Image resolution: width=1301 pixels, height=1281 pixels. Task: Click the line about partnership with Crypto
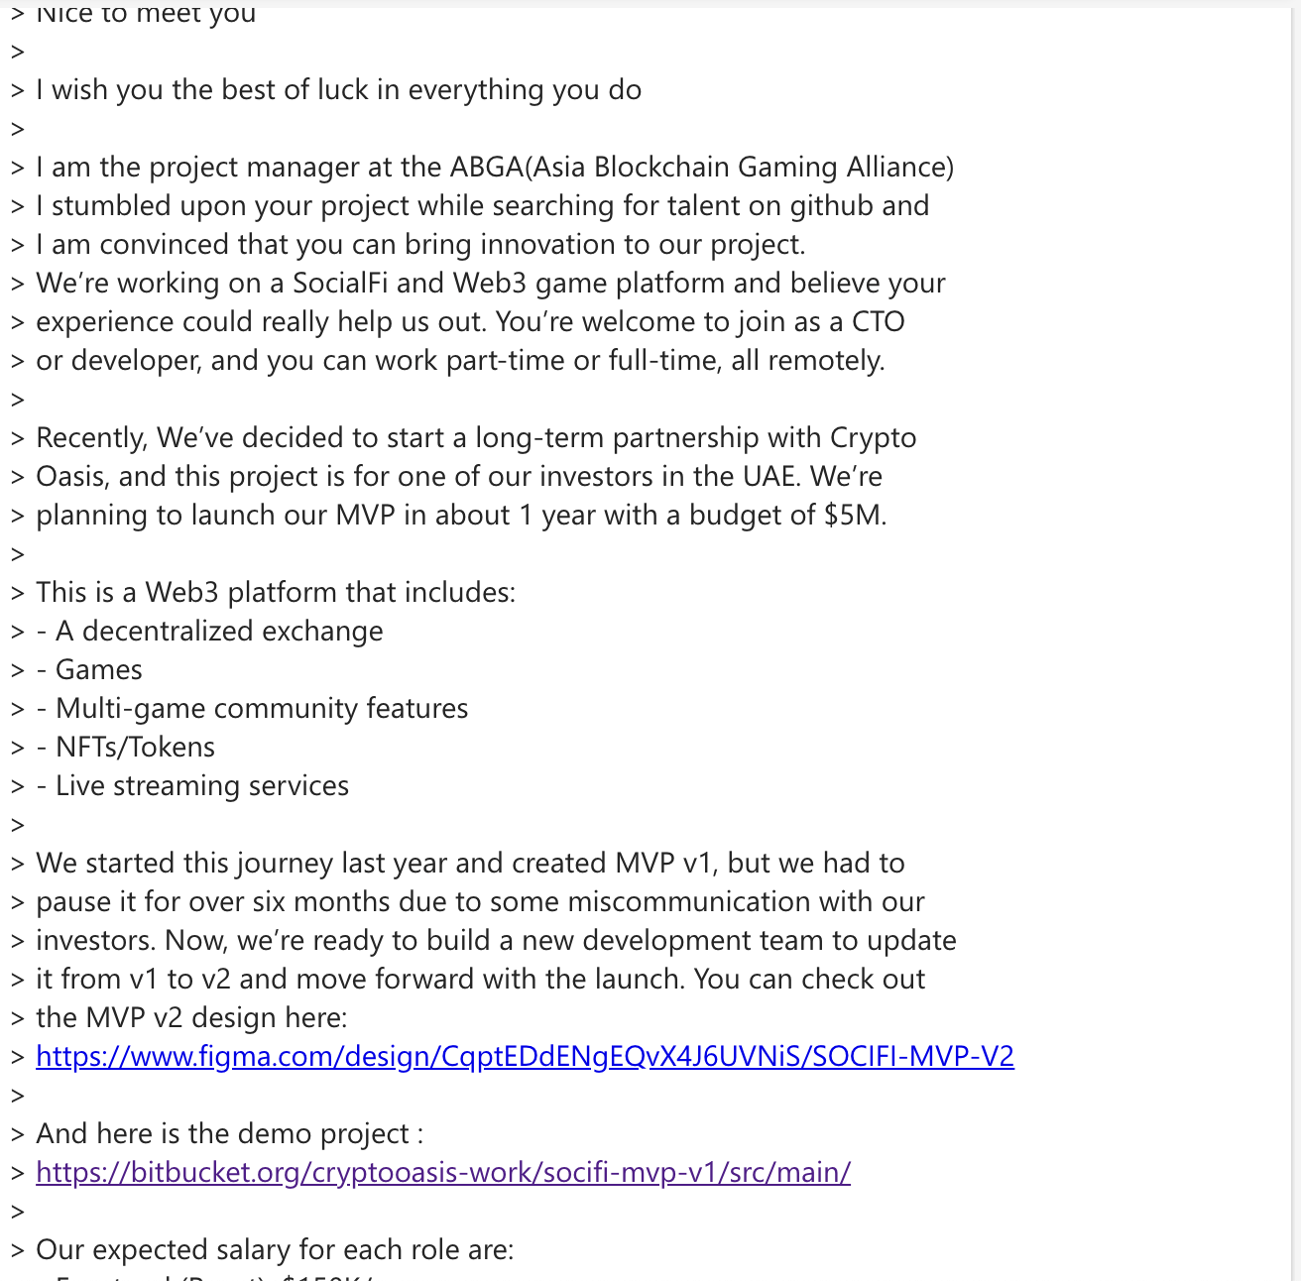[476, 437]
